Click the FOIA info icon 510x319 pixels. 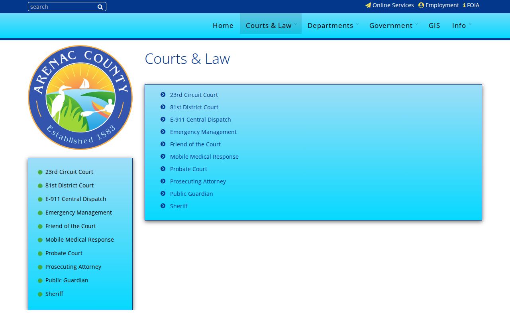point(464,5)
